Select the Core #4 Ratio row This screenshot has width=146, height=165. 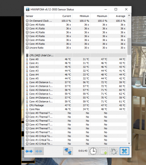tap(76, 40)
